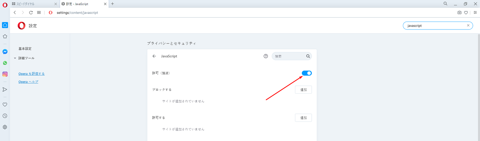Open the Opera ヘルプ link
The image size is (480, 141).
pos(28,82)
